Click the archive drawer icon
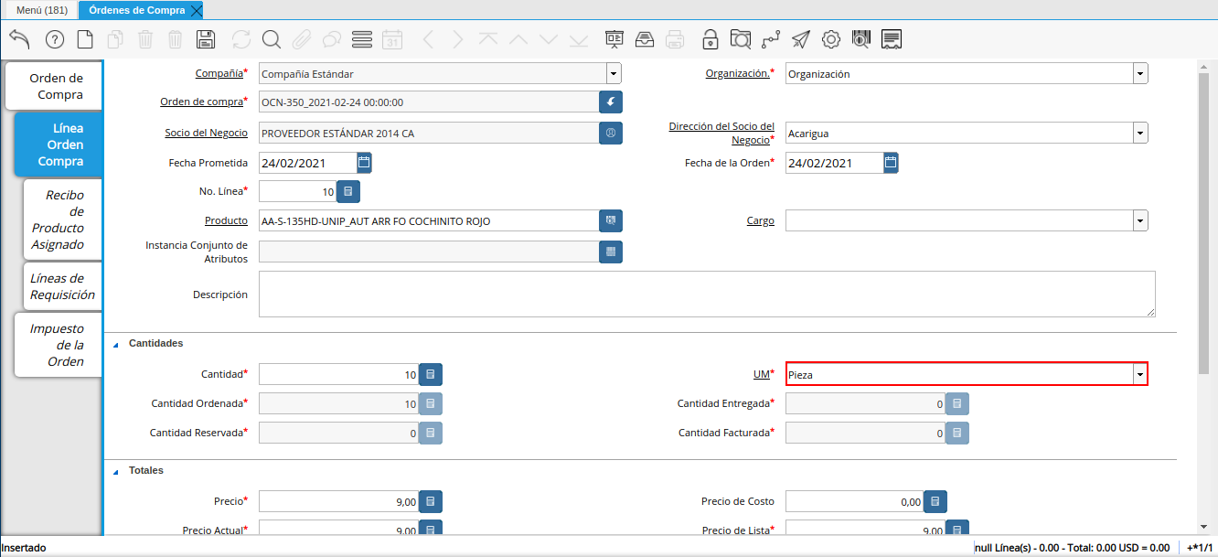 (645, 39)
